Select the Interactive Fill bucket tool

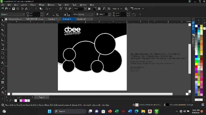2,93
